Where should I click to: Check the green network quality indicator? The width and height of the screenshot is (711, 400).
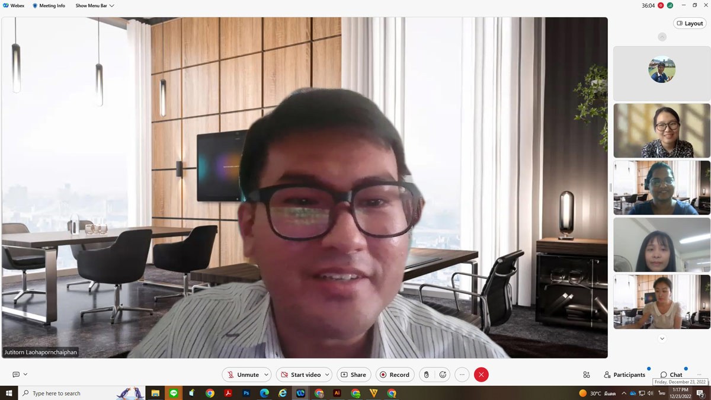click(670, 5)
